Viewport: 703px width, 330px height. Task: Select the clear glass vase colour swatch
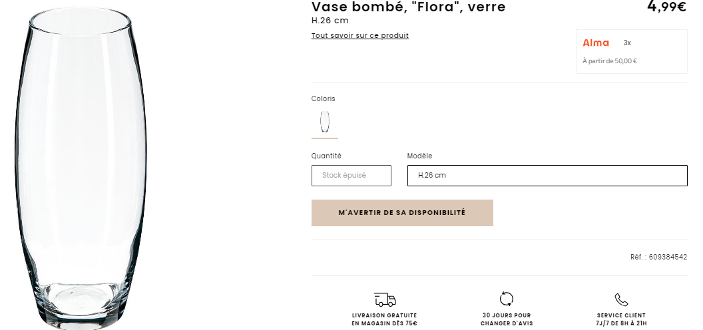[x=325, y=122]
